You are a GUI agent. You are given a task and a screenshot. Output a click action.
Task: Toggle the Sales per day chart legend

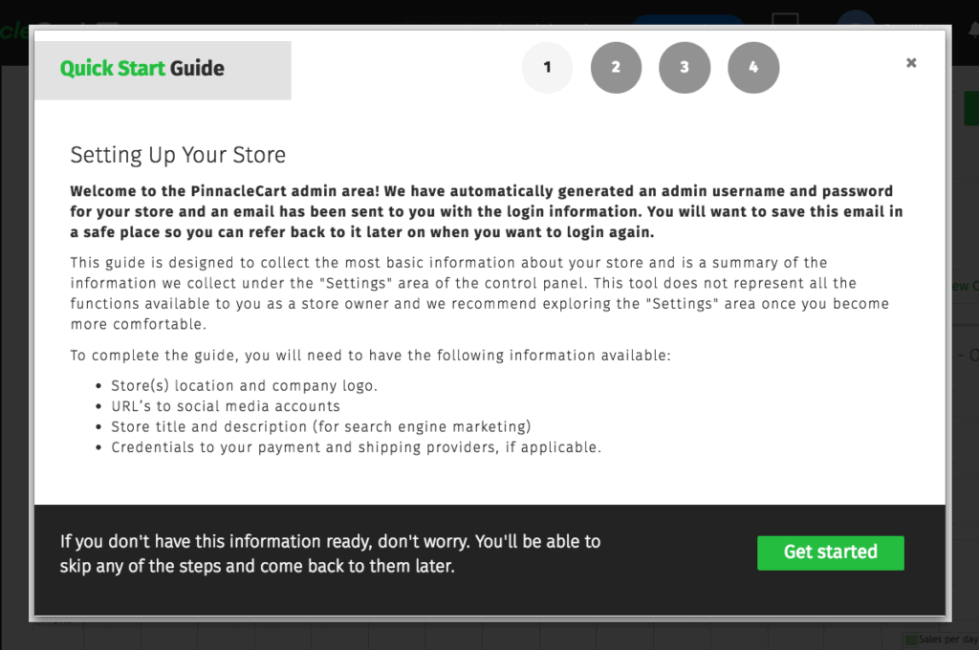[x=942, y=639]
